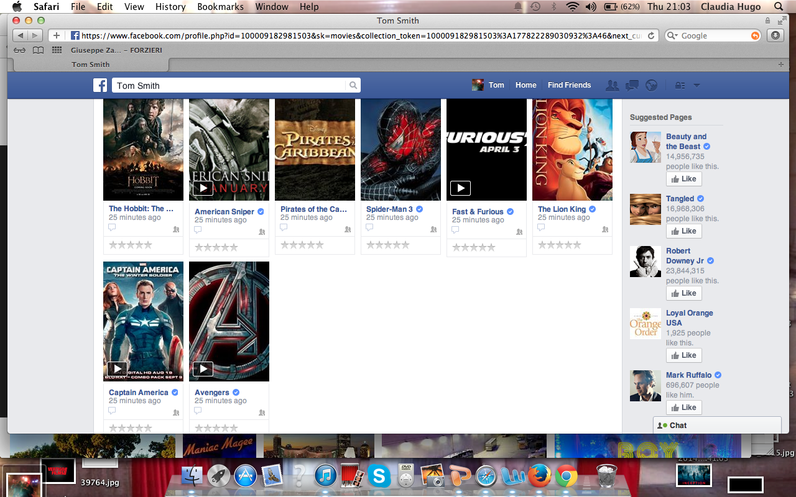The width and height of the screenshot is (796, 497).
Task: Open the Notifications globe icon
Action: click(x=651, y=85)
